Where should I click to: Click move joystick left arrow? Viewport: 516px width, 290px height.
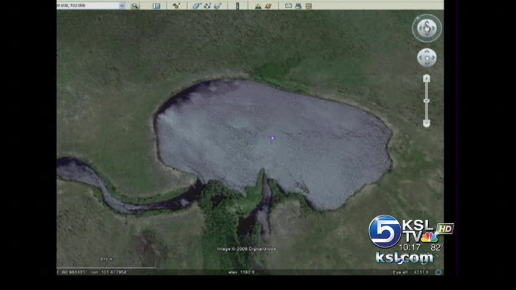click(x=420, y=58)
